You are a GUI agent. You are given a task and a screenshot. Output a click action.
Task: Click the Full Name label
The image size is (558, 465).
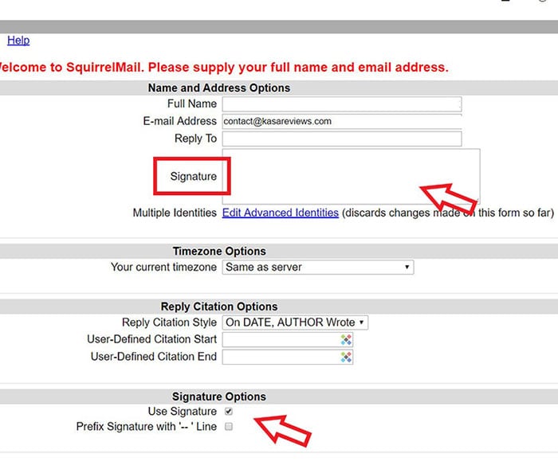tap(192, 104)
